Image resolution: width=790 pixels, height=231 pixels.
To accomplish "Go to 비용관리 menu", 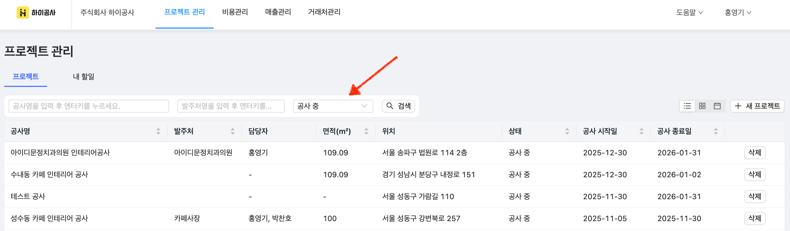I will (235, 12).
